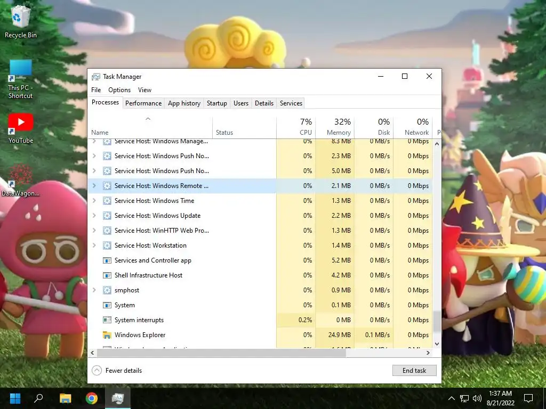Select the Windows Explorer process name
This screenshot has width=546, height=409.
pyautogui.click(x=140, y=335)
